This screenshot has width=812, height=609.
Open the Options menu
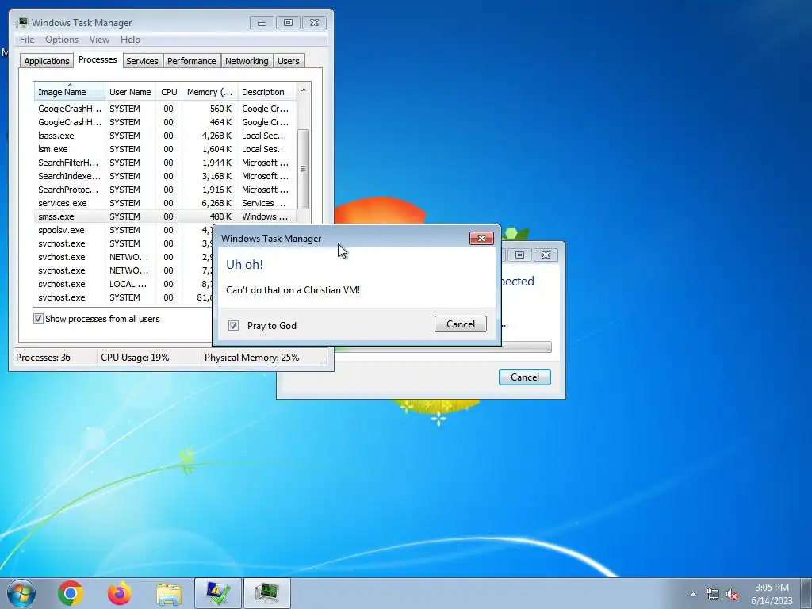tap(62, 40)
